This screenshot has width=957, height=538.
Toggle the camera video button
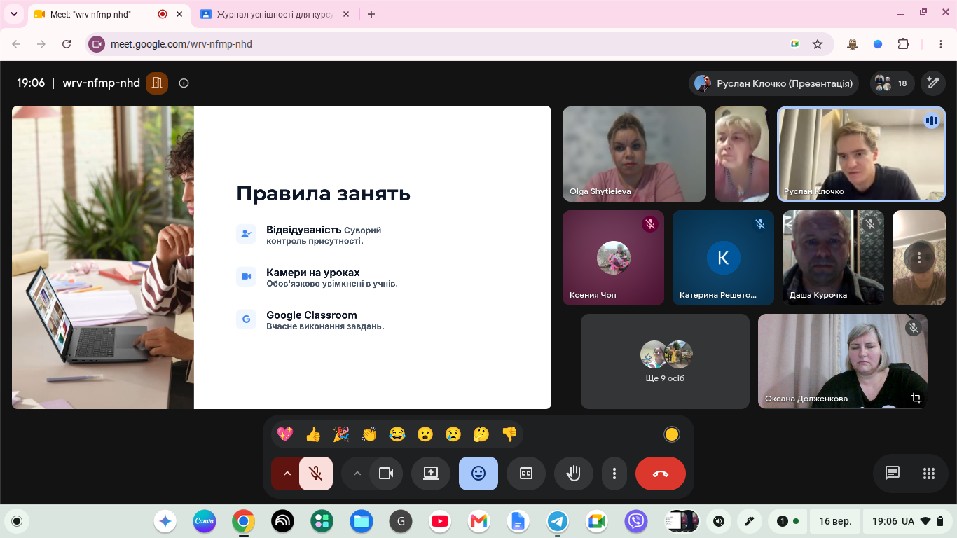pos(386,474)
